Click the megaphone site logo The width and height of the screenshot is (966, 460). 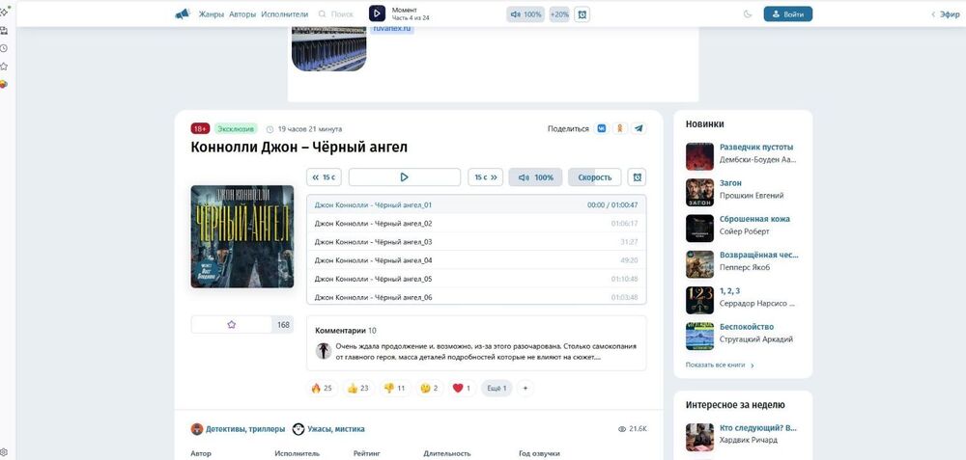pos(183,14)
